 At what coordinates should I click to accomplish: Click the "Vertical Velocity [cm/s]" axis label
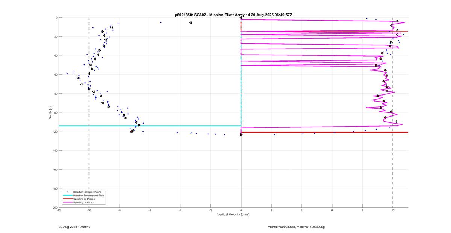(x=233, y=215)
